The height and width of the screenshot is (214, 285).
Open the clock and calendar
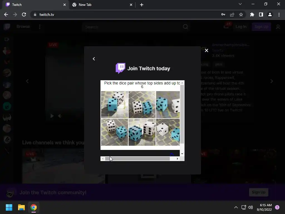tap(264, 207)
